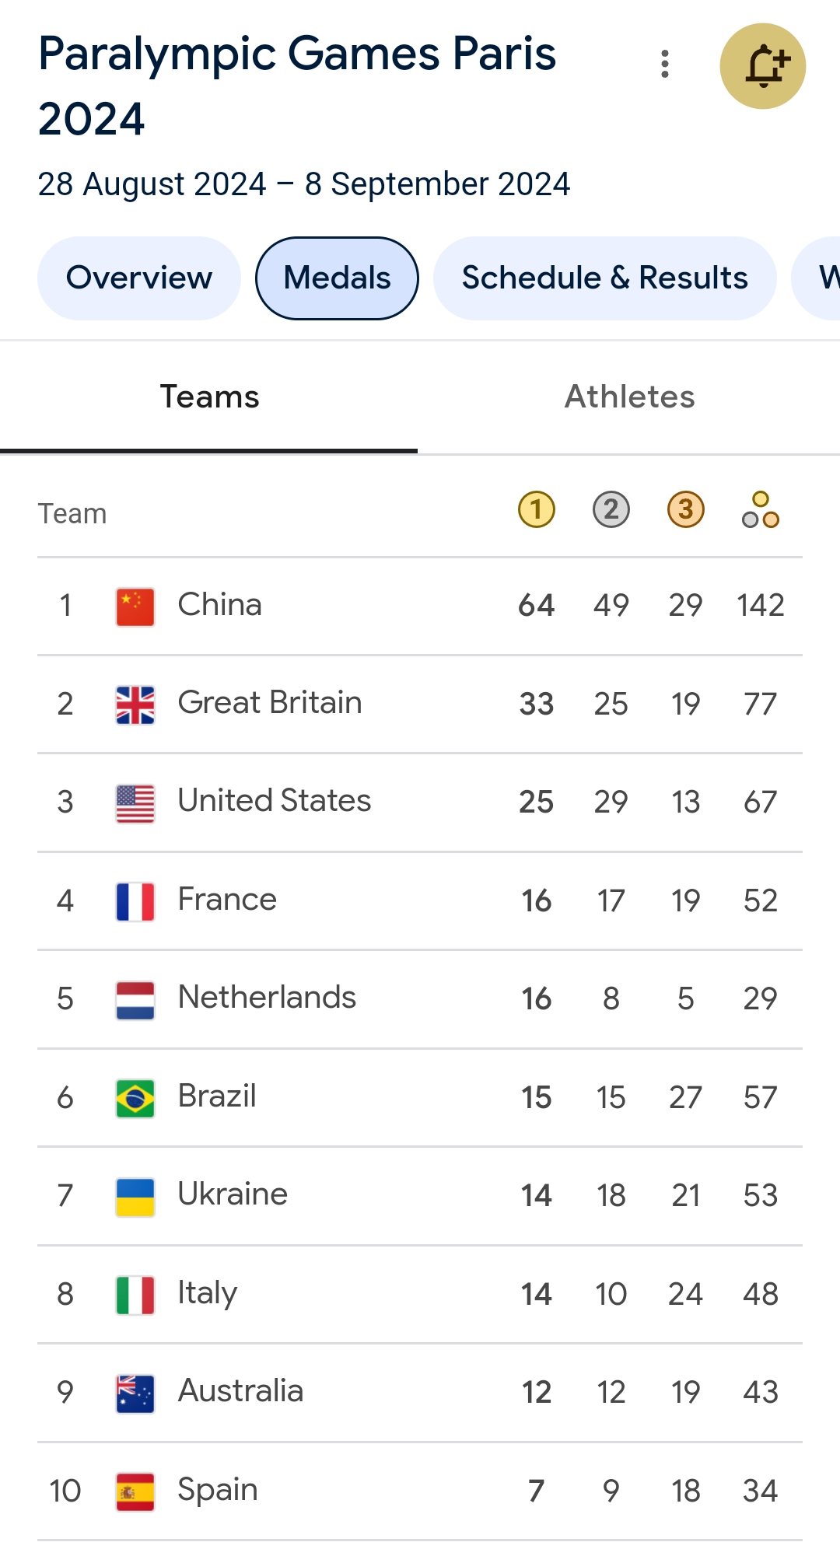Screen dimensions: 840x1549
Task: Open the three-dot more options menu
Action: pos(665,64)
